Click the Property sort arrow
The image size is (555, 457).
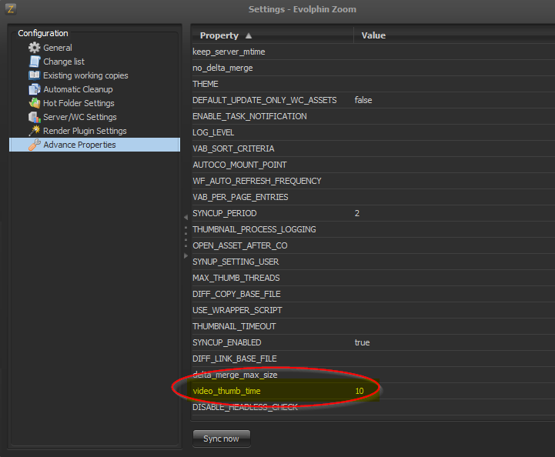click(x=249, y=35)
